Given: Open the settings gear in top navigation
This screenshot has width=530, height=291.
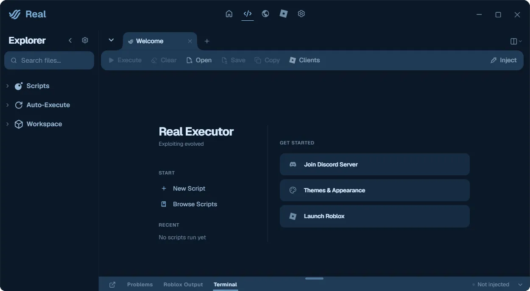Looking at the screenshot, I should tap(301, 14).
